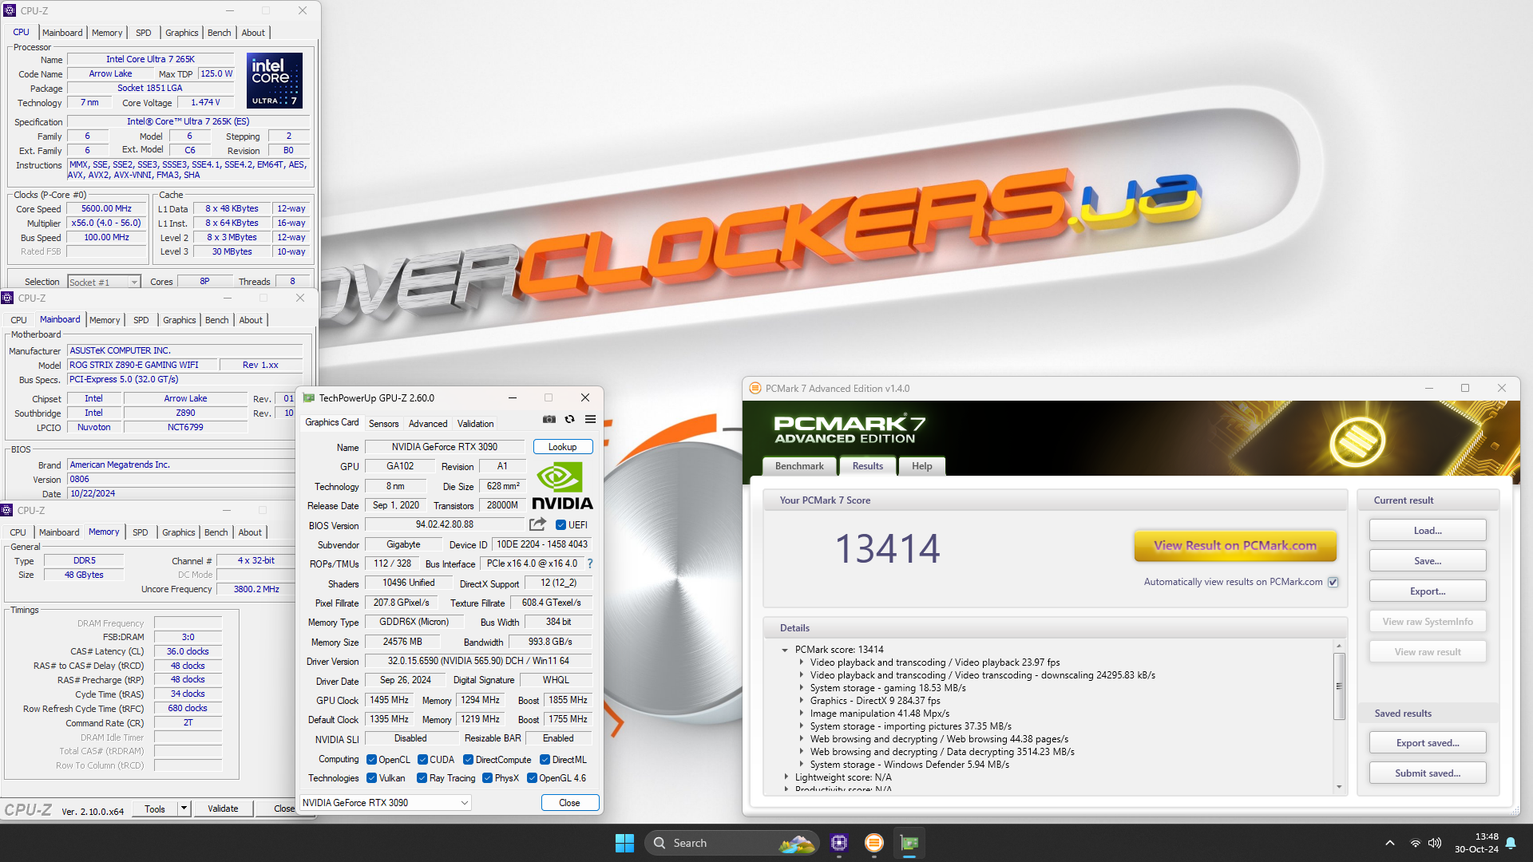
Task: Toggle the Vulkan checkbox
Action: click(x=371, y=778)
